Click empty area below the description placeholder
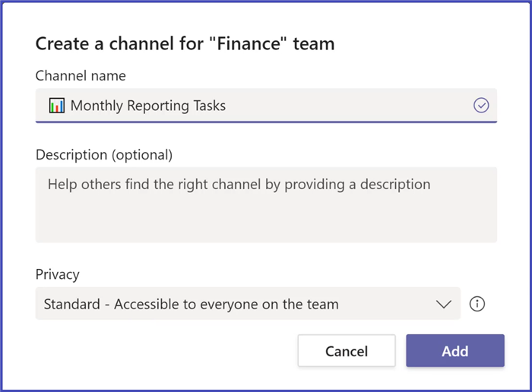This screenshot has height=392, width=532. click(x=266, y=222)
